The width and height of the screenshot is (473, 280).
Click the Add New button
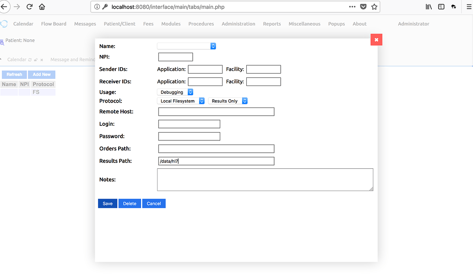click(41, 74)
